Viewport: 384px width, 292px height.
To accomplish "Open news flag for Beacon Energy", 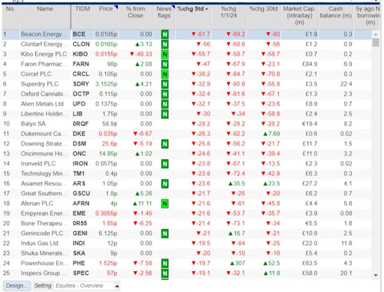I will pos(165,34).
